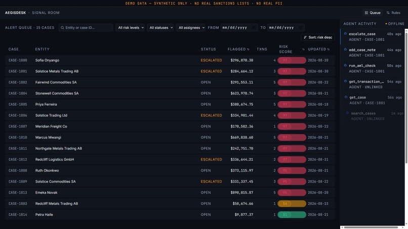Click the yellow 54 risk score bar
408x229 pixels.
click(x=292, y=204)
